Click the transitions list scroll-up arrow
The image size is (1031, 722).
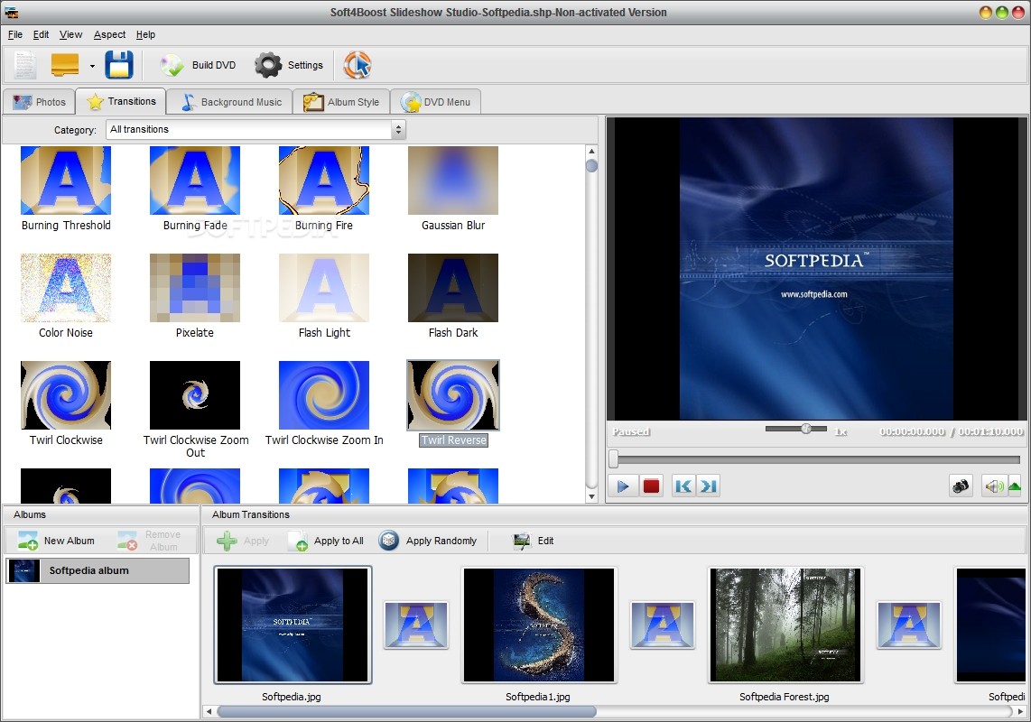click(x=591, y=151)
